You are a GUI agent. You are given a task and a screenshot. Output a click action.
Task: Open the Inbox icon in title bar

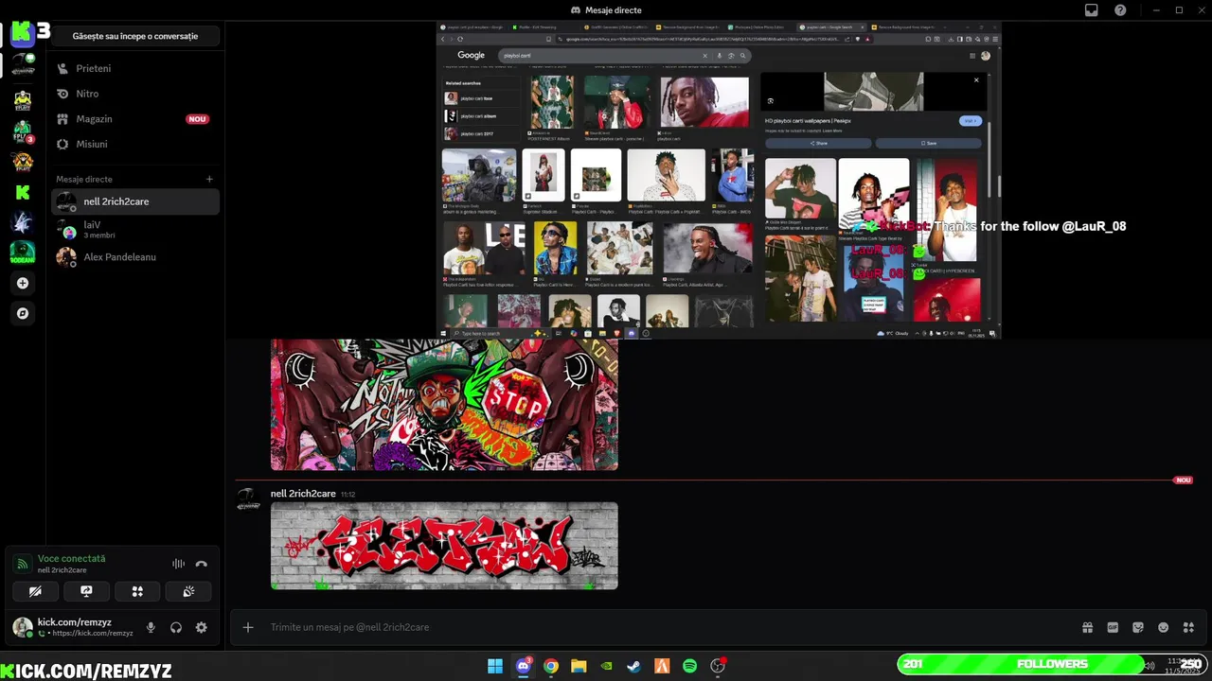[1092, 10]
